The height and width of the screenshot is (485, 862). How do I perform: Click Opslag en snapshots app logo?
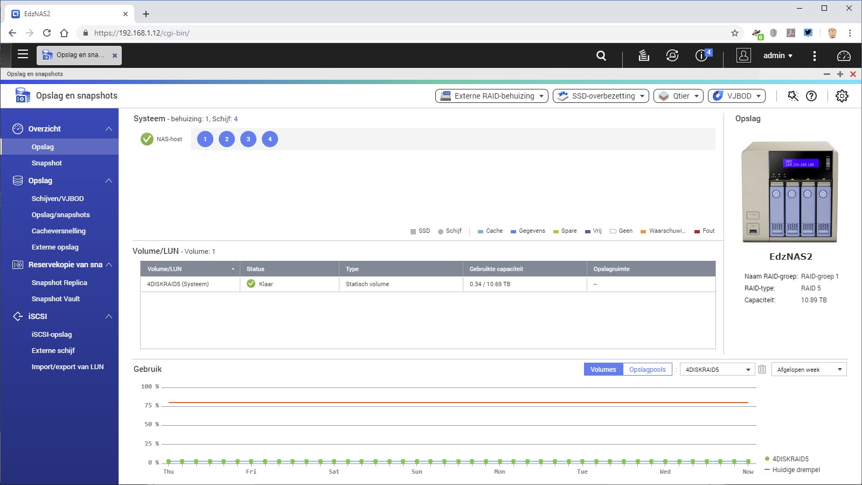pos(23,96)
